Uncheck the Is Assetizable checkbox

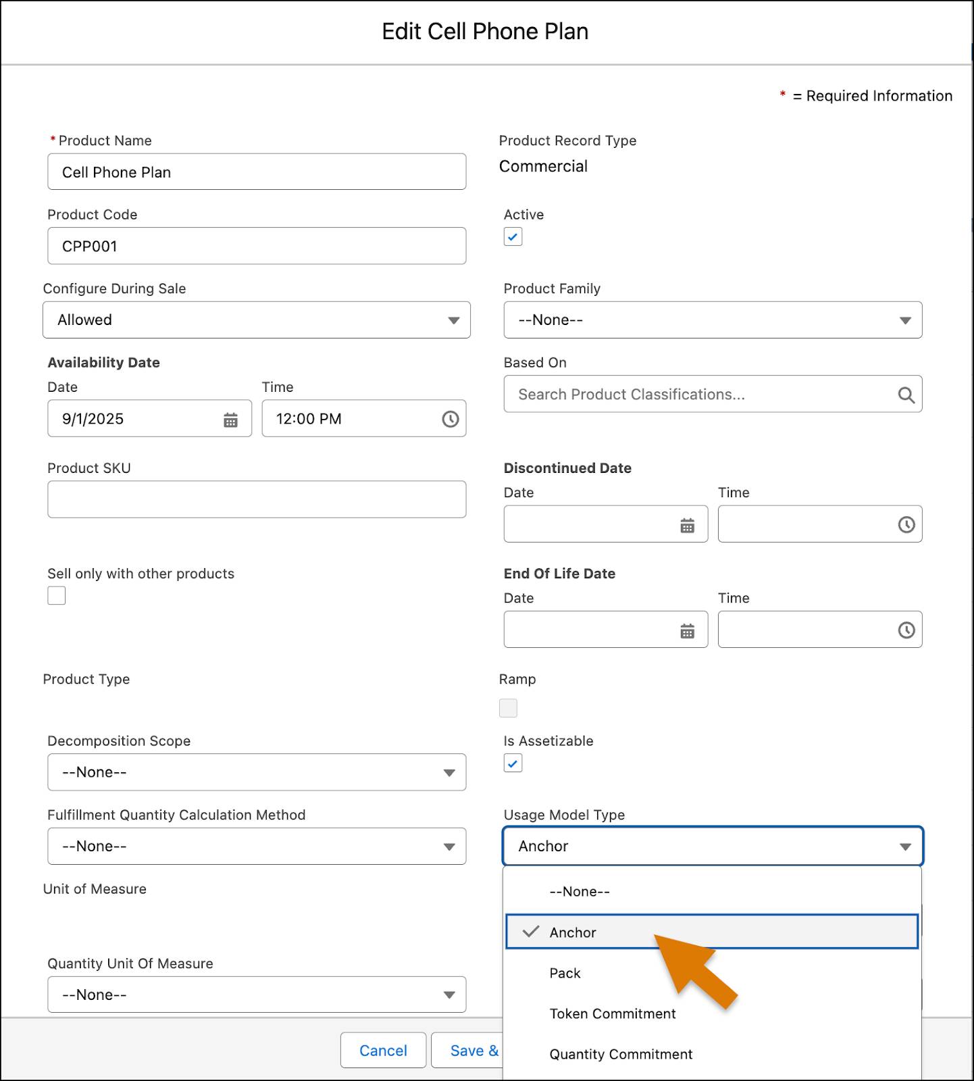pos(513,763)
